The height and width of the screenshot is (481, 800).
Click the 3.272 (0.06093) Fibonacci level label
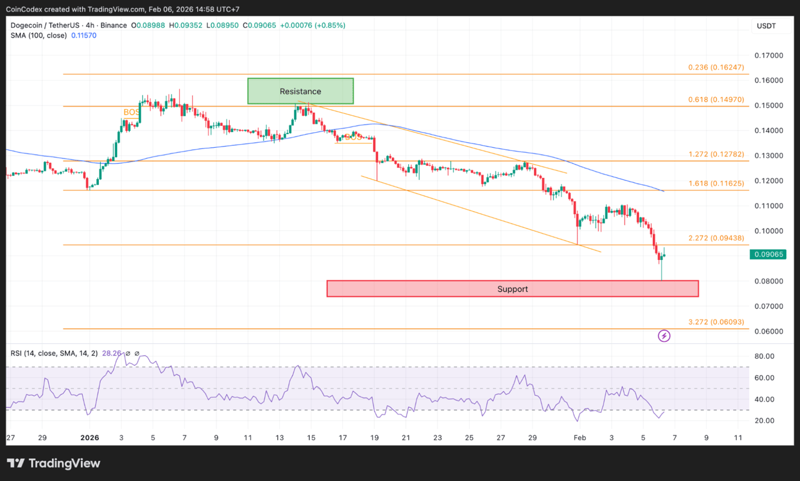[x=716, y=322]
